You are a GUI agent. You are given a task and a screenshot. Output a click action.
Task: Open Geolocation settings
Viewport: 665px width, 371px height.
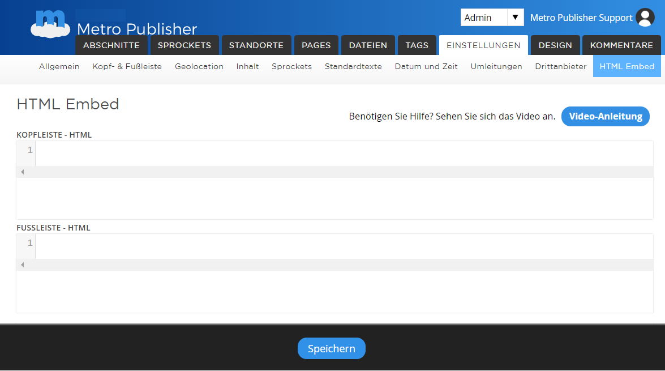(x=199, y=66)
